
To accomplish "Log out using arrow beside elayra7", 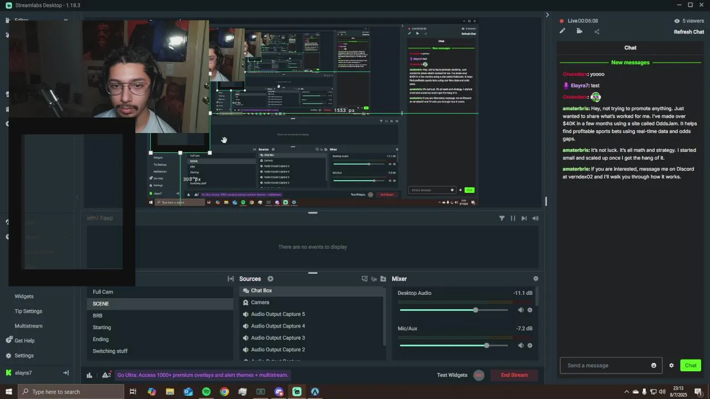I will [65, 373].
